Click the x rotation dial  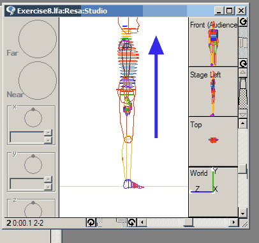(33, 118)
